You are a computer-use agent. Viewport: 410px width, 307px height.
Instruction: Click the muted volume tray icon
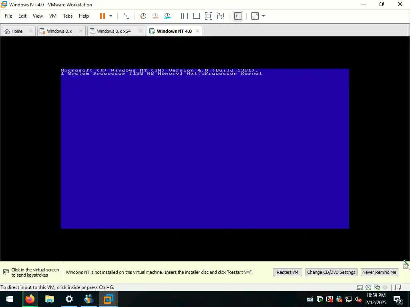point(358,299)
